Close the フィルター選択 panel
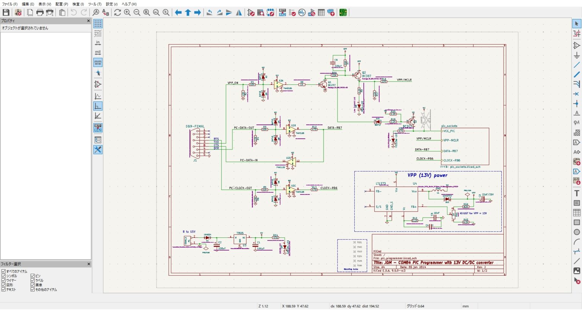582x315 pixels. (88, 264)
